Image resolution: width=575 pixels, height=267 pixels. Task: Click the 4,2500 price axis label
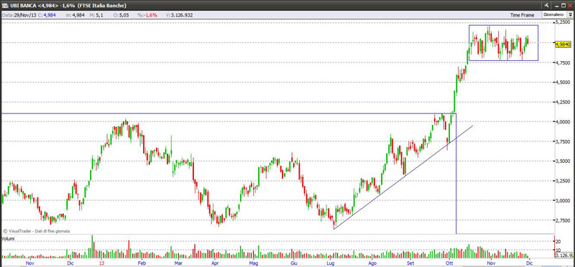(562, 102)
